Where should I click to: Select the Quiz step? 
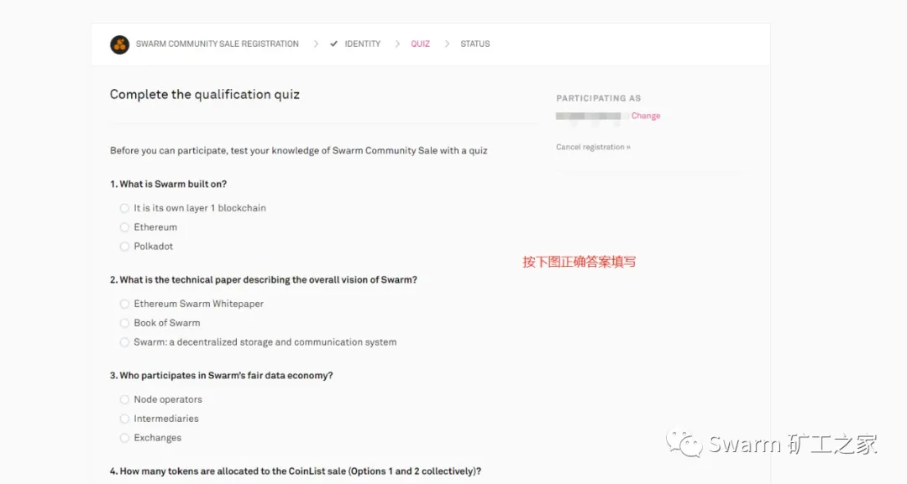click(x=420, y=44)
